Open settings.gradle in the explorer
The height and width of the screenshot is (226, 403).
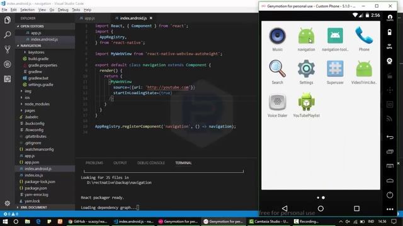(40, 85)
